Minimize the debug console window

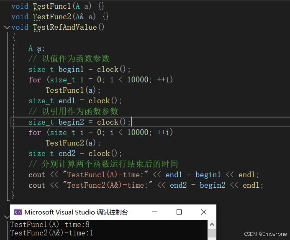pos(155,212)
